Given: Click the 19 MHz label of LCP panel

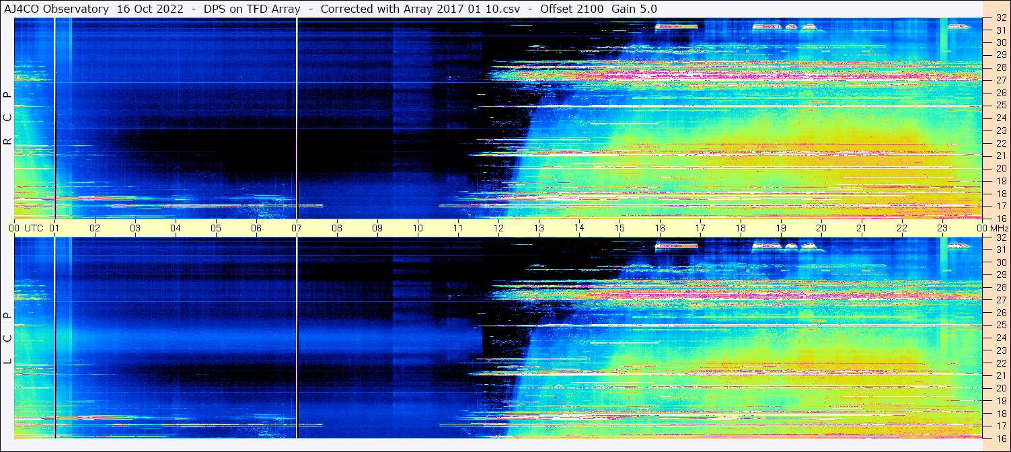Looking at the screenshot, I should point(1000,401).
